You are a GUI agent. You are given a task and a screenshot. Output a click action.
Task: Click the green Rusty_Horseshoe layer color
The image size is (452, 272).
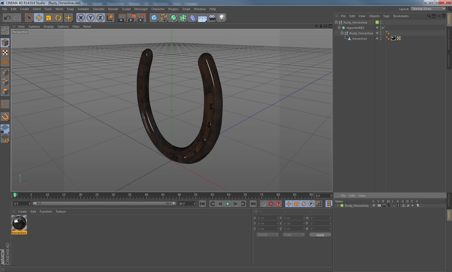tap(342, 206)
